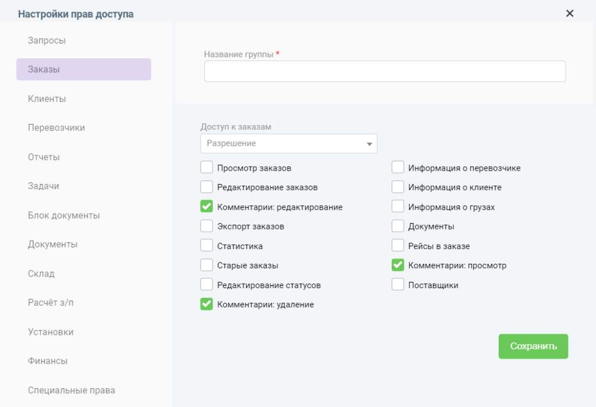Click the Настройки прав доступа title

pos(76,14)
